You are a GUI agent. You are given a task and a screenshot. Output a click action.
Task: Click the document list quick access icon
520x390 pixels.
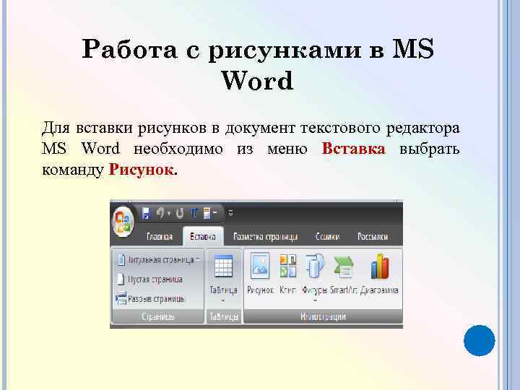[207, 213]
